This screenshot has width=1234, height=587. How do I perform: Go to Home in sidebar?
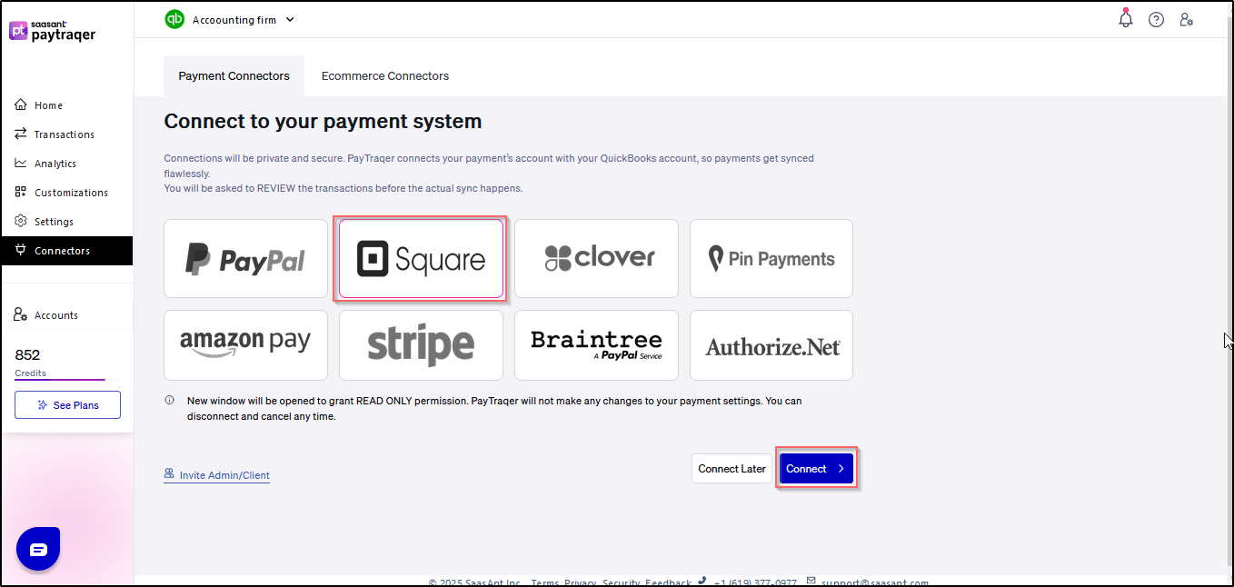48,105
